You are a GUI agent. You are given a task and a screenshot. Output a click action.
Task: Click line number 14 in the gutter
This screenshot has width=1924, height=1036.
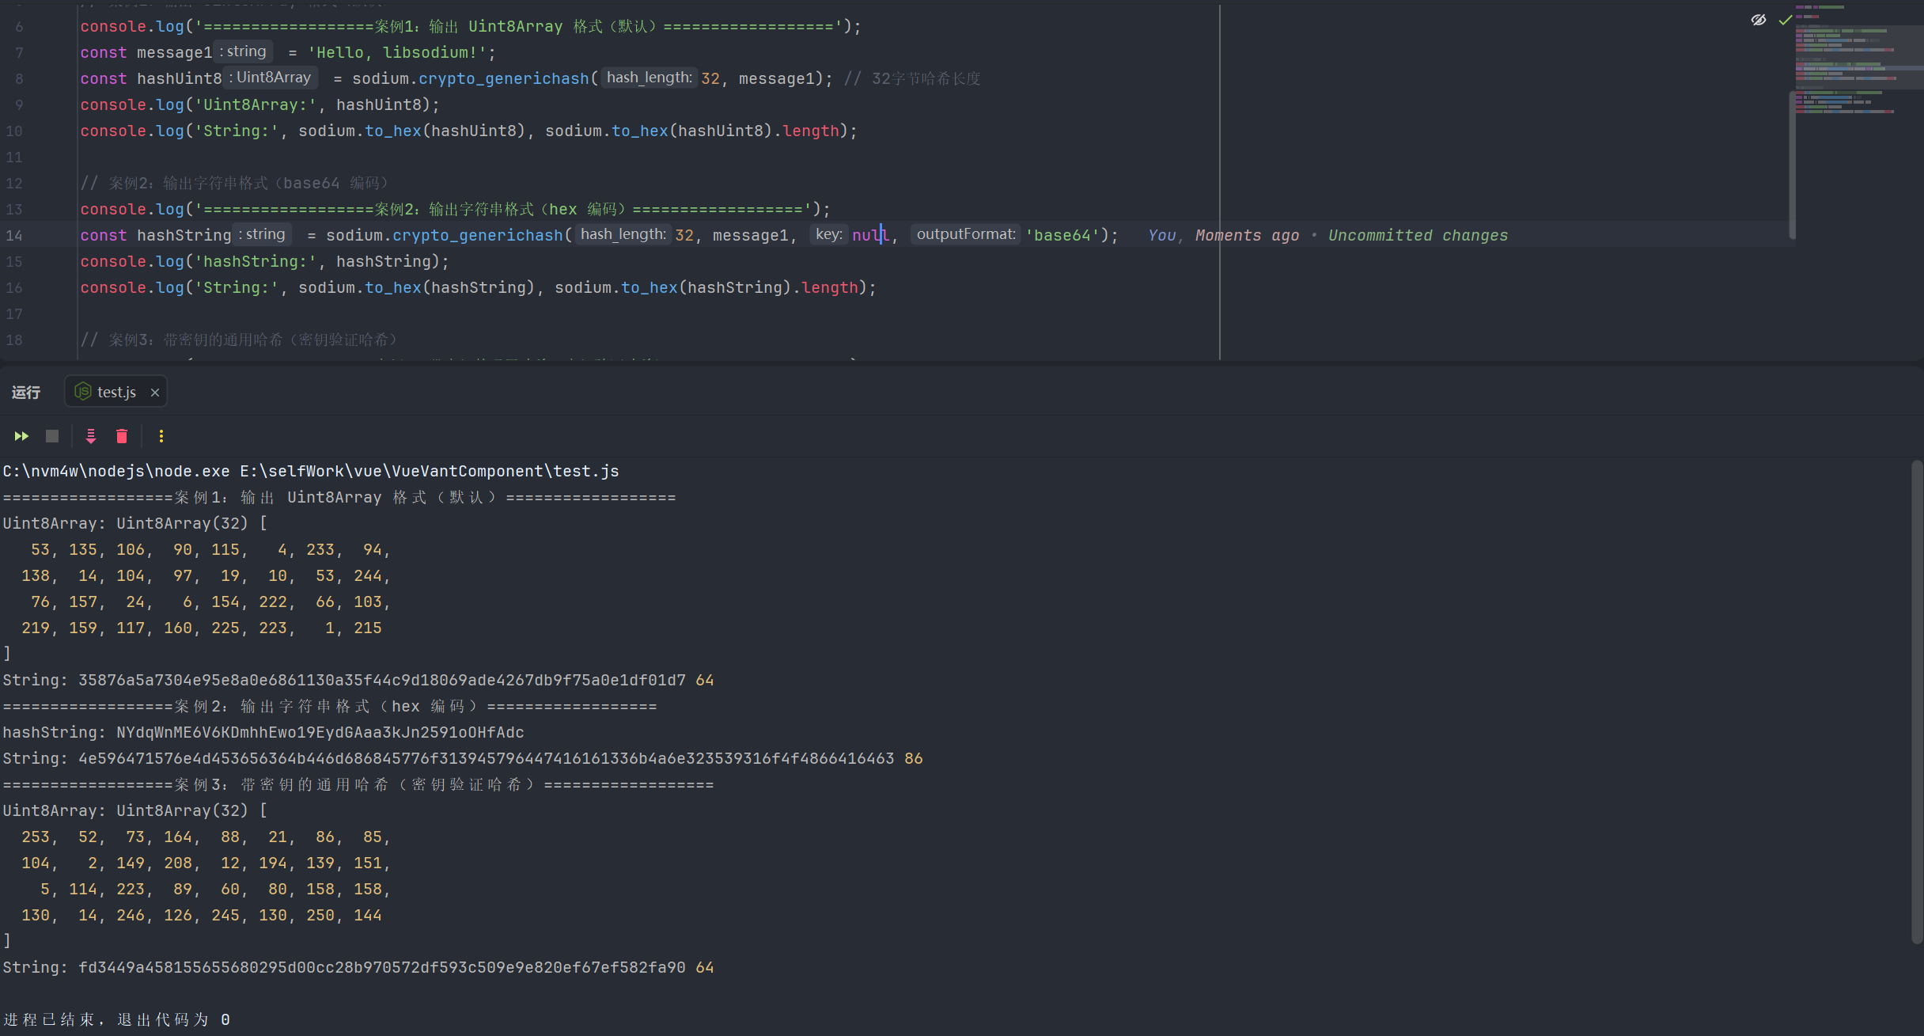pyautogui.click(x=14, y=235)
